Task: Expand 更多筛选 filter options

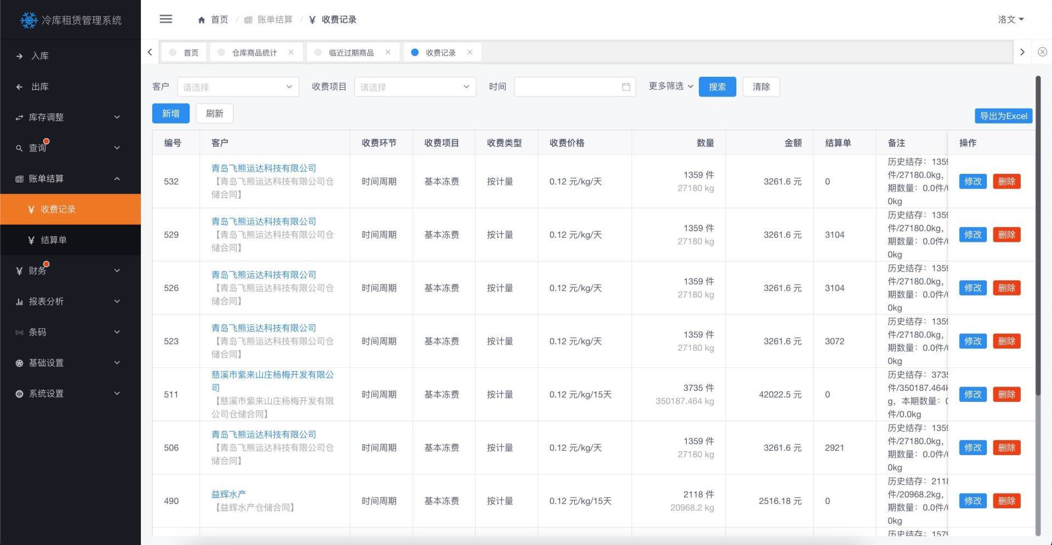Action: (x=670, y=86)
